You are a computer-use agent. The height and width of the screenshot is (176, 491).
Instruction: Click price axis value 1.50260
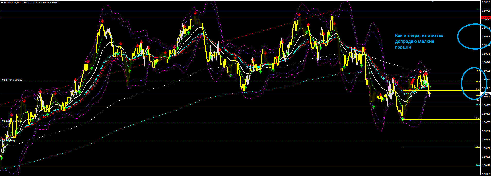[x=486, y=131]
